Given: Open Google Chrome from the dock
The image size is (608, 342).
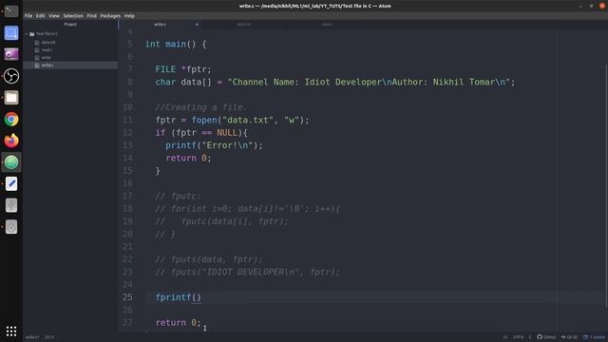Looking at the screenshot, I should (11, 119).
